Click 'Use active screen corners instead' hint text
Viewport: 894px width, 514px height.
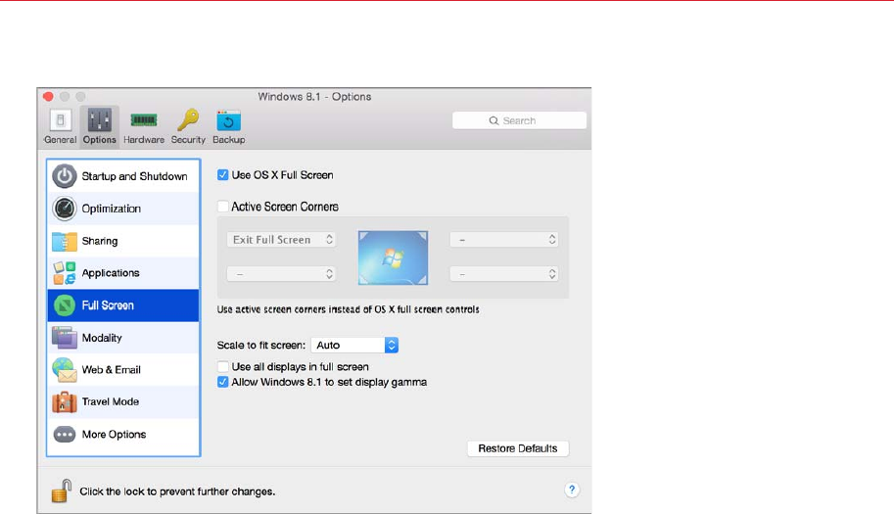click(x=348, y=309)
